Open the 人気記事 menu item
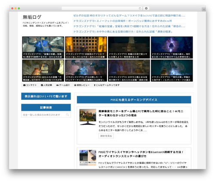Viewport: 215px width, 182px height. (x=46, y=85)
